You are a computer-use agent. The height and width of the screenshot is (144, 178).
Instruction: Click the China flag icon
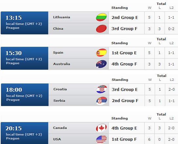[101, 29]
